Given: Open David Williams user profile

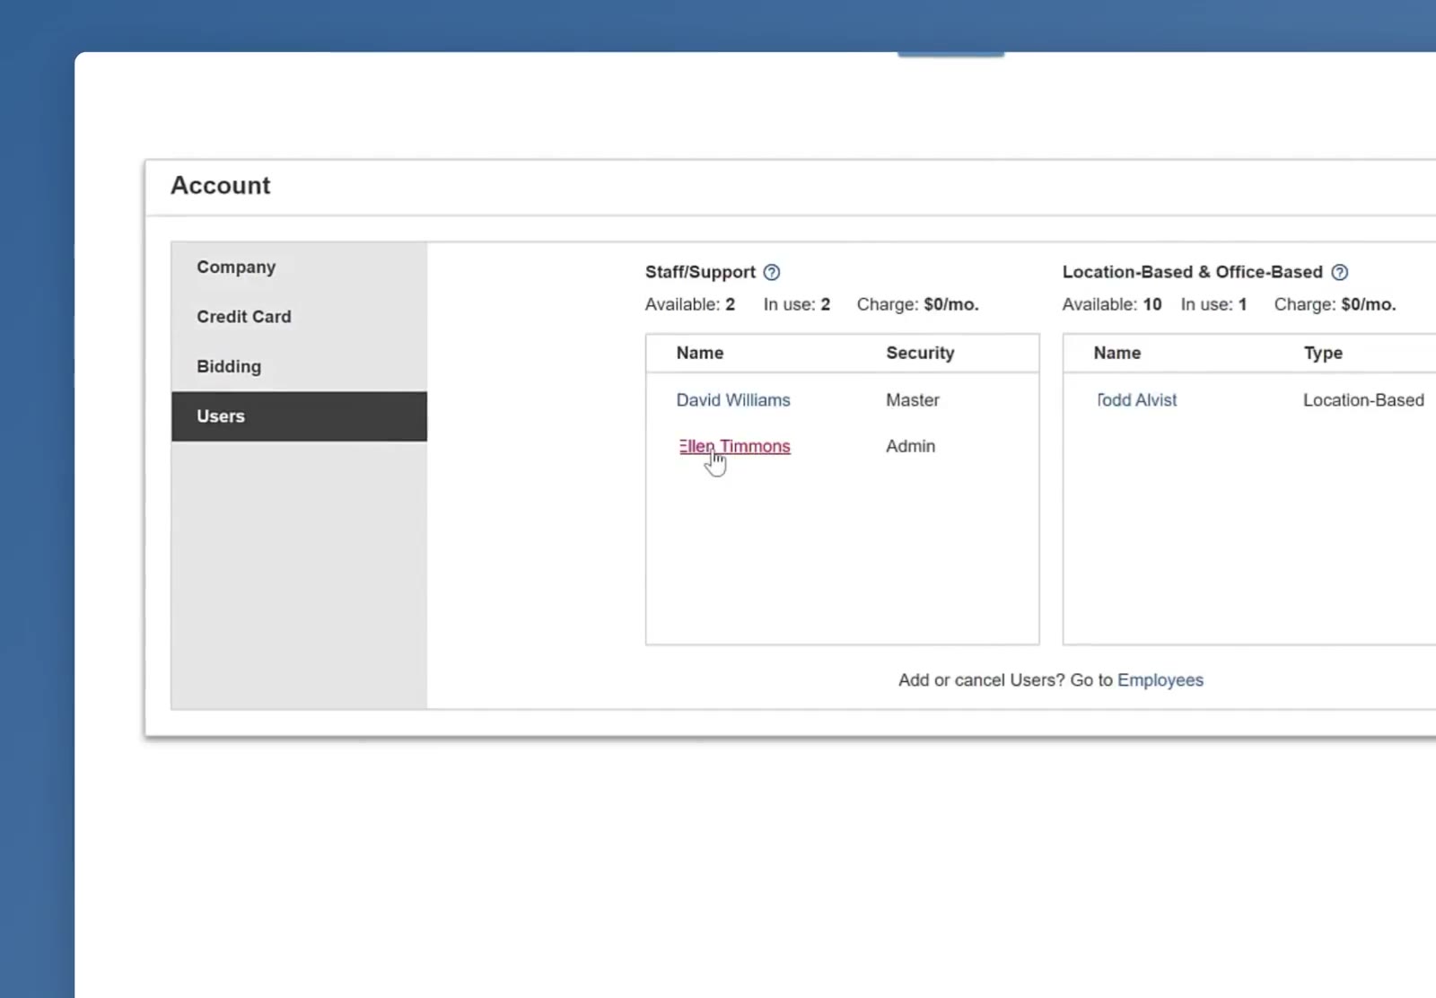Looking at the screenshot, I should pyautogui.click(x=733, y=400).
